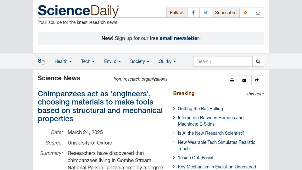
Task: Share this article with the arrow icon
Action: (257, 80)
